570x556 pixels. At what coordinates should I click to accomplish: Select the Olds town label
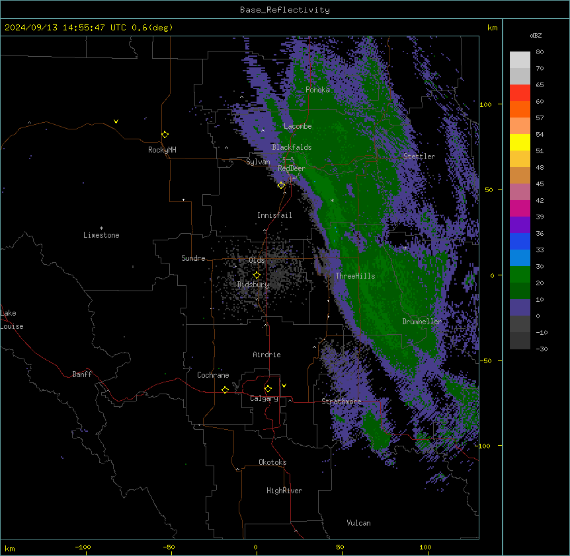pos(257,260)
